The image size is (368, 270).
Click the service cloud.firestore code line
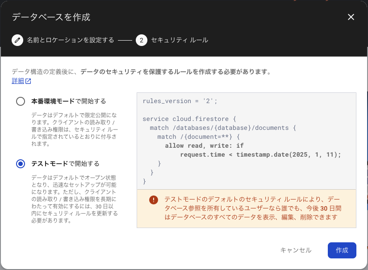click(189, 119)
